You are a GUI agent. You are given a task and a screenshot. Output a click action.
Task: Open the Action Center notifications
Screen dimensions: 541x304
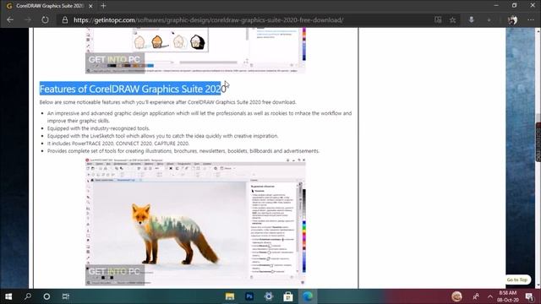tap(529, 296)
